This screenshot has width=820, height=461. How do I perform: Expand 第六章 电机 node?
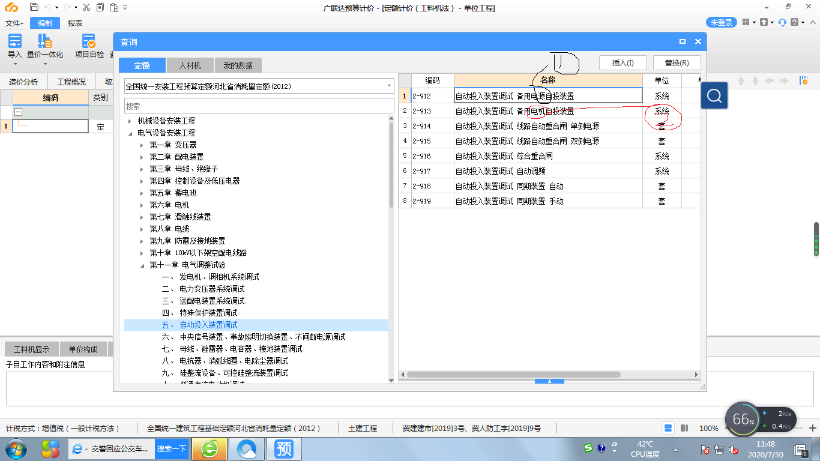coord(142,205)
